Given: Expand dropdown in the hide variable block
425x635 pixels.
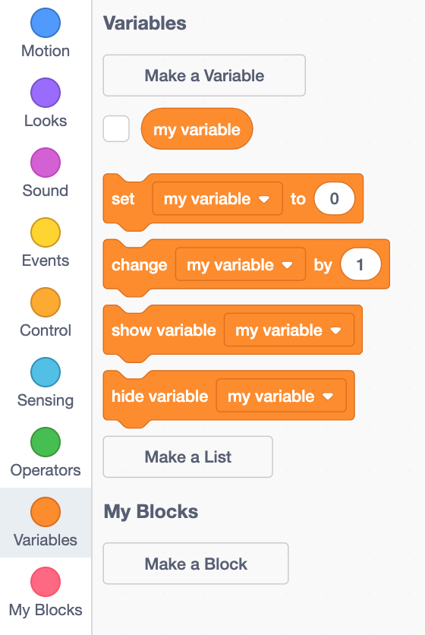Looking at the screenshot, I should pos(282,396).
